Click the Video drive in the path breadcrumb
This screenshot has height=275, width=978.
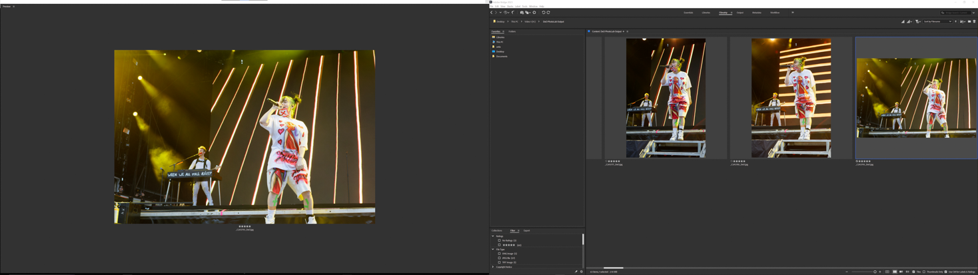pos(530,21)
